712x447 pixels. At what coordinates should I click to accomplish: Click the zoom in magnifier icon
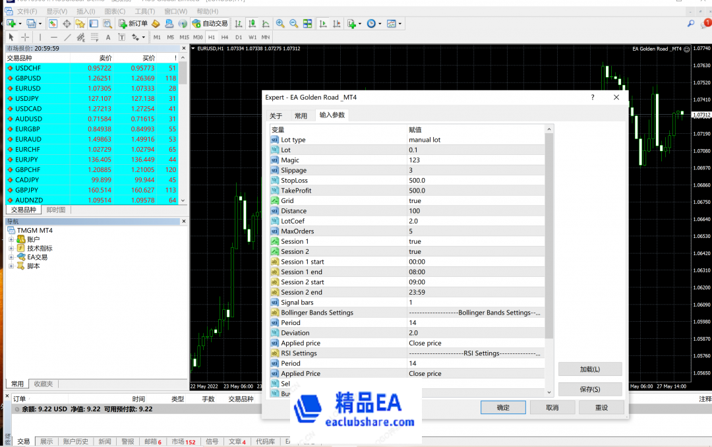click(281, 24)
